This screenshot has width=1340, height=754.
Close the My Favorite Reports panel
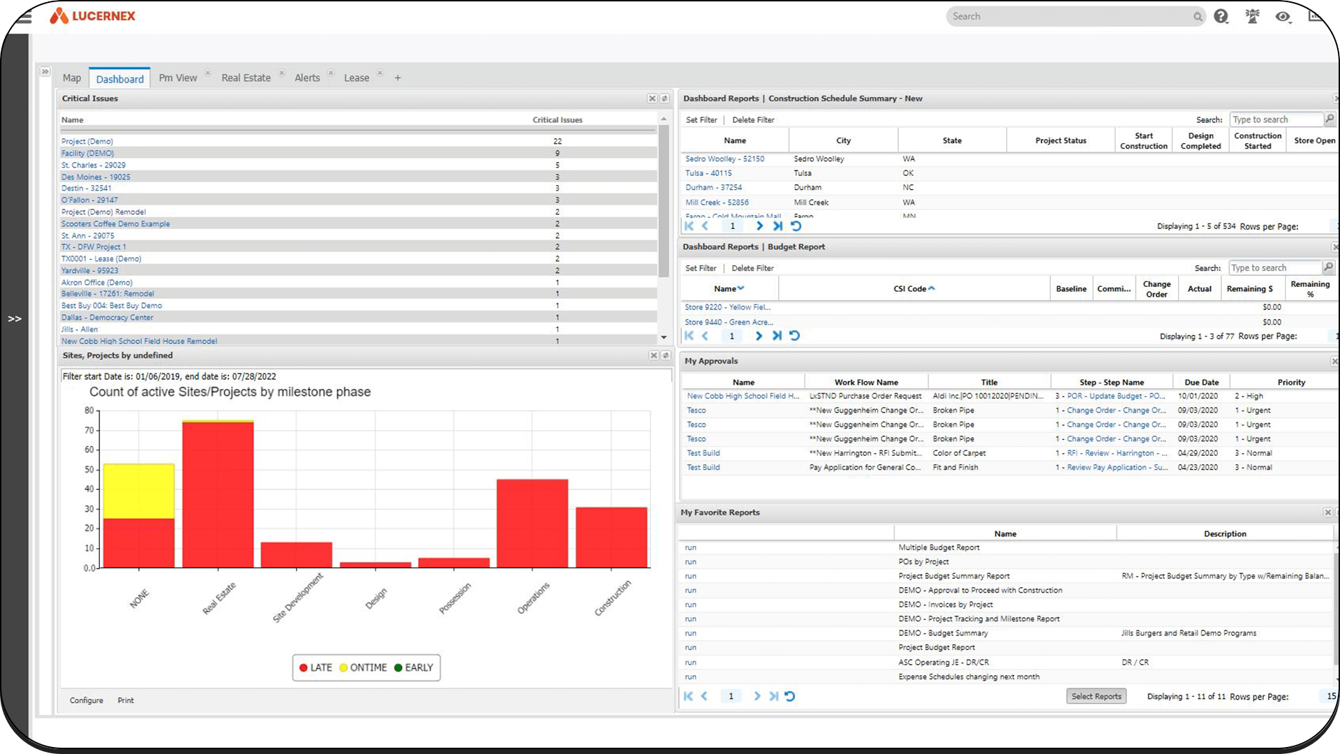coord(1328,512)
